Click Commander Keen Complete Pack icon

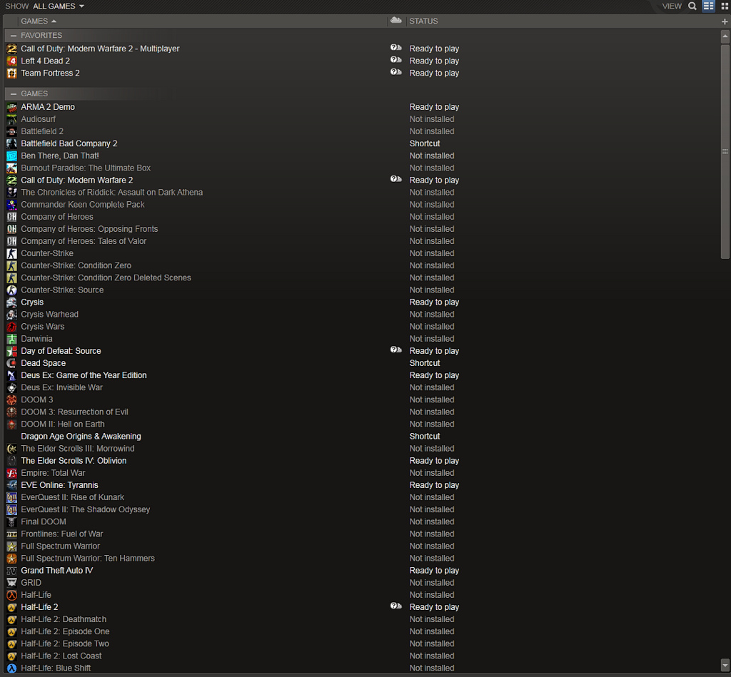click(x=11, y=205)
